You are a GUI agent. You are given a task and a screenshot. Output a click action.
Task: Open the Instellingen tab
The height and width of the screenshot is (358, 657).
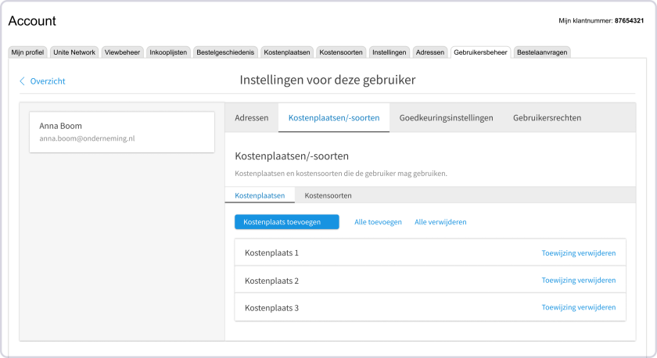[390, 52]
